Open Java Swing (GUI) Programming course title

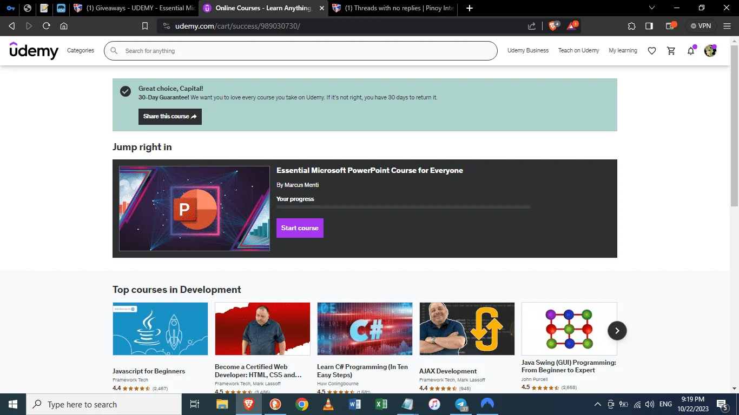tap(569, 366)
